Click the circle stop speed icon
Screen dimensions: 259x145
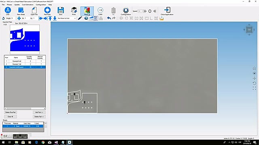click(150, 11)
